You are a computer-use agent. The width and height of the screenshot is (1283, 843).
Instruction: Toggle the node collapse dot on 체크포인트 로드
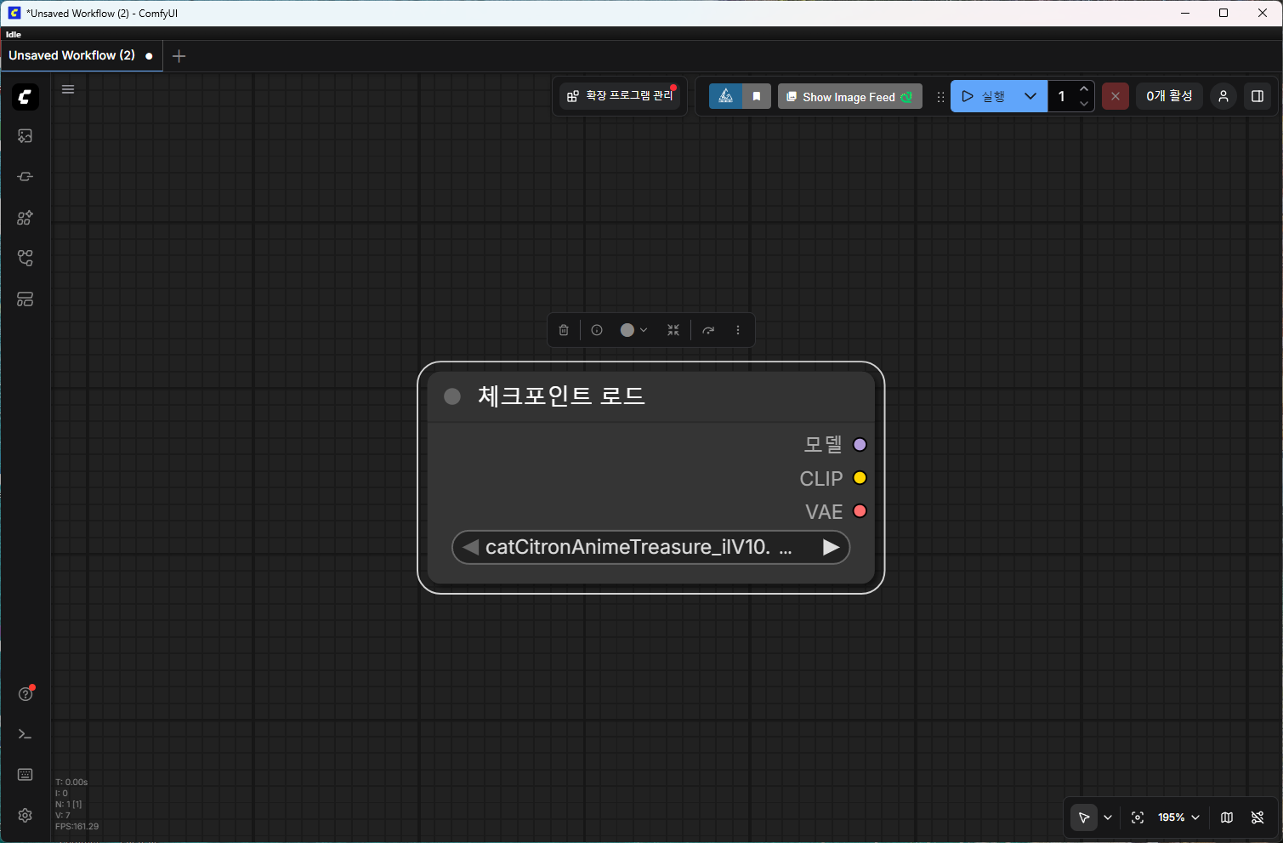(452, 396)
